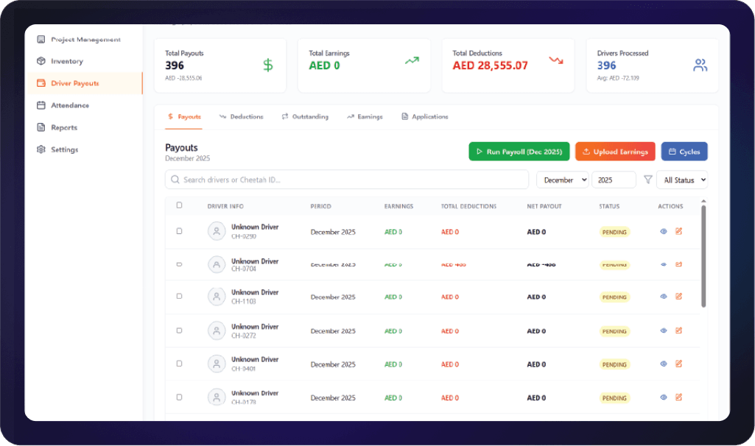
Task: Check the box for driver CH-0401
Action: tap(179, 364)
